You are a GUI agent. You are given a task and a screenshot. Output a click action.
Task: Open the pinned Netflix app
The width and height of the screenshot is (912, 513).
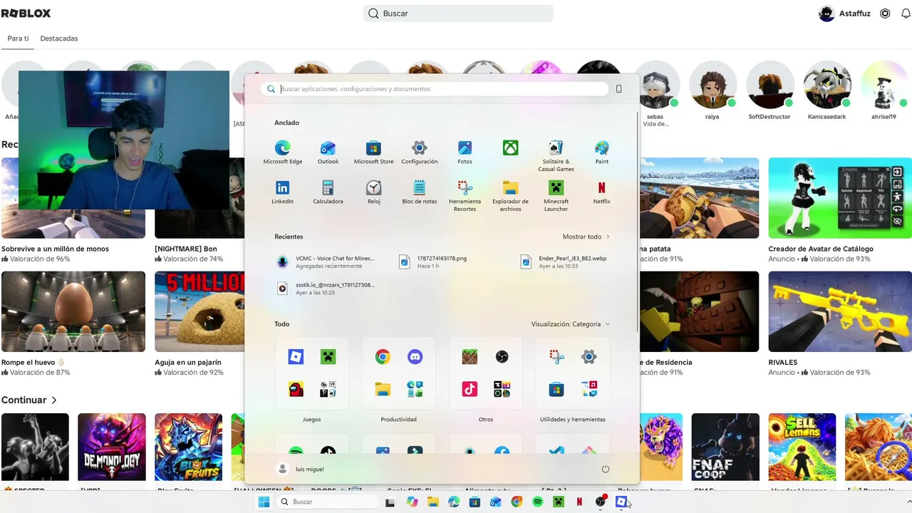[601, 192]
